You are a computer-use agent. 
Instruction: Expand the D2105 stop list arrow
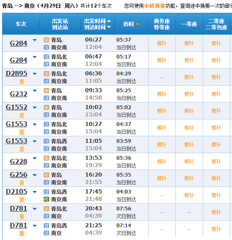[35, 192]
